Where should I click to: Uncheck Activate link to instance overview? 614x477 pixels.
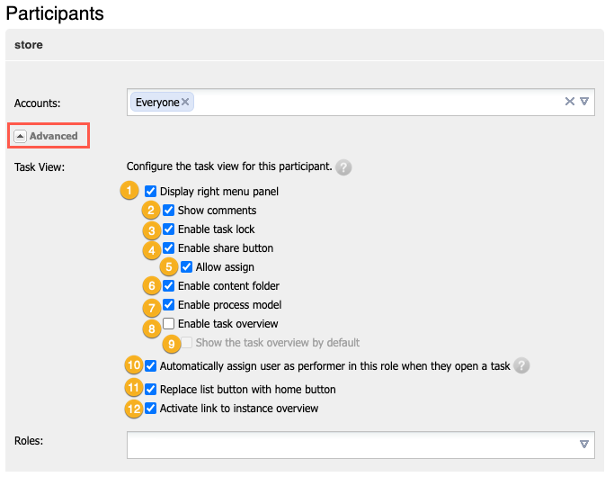pyautogui.click(x=151, y=409)
